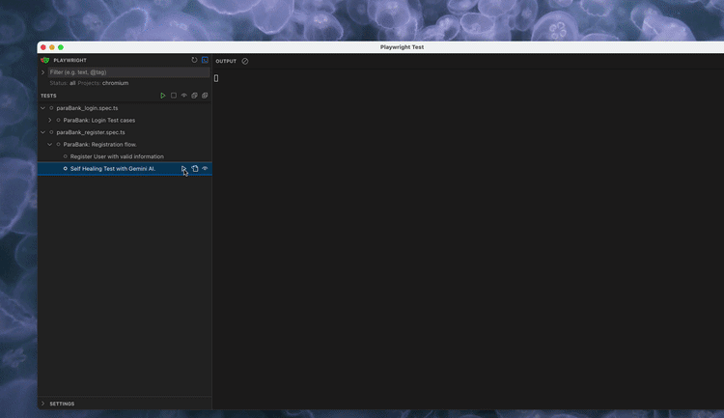This screenshot has width=724, height=418.
Task: Select Self Healing Test with Gemini AI
Action: pos(113,169)
